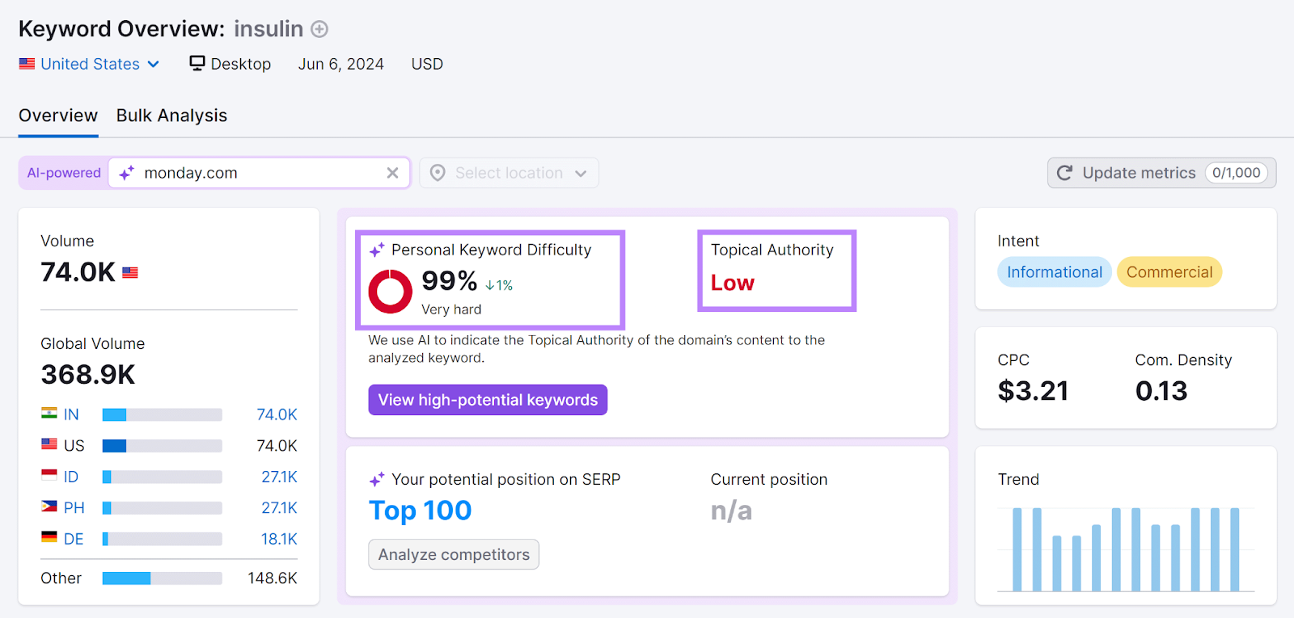The height and width of the screenshot is (618, 1294).
Task: Click the 27.1K volume link for ID
Action: tap(279, 477)
